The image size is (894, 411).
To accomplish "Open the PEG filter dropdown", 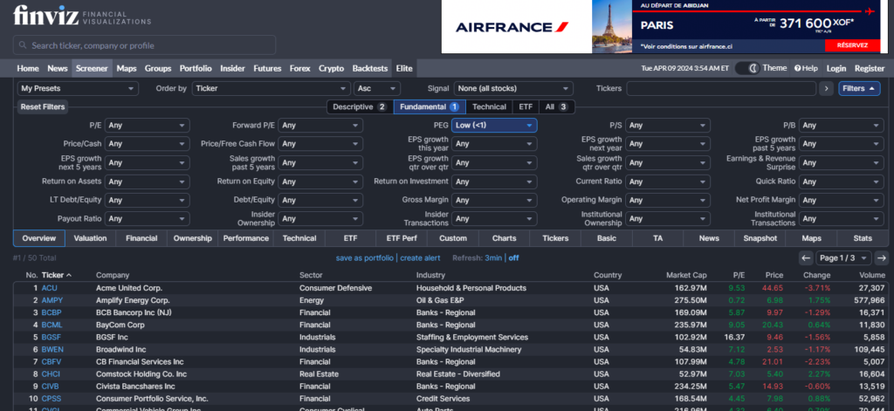I will point(494,126).
